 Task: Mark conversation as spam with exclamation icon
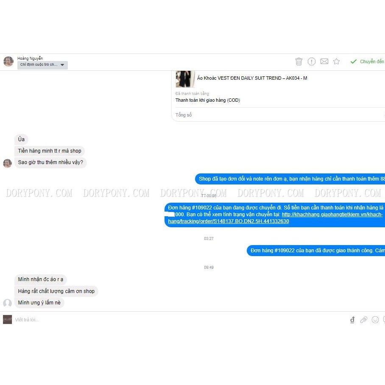311,61
